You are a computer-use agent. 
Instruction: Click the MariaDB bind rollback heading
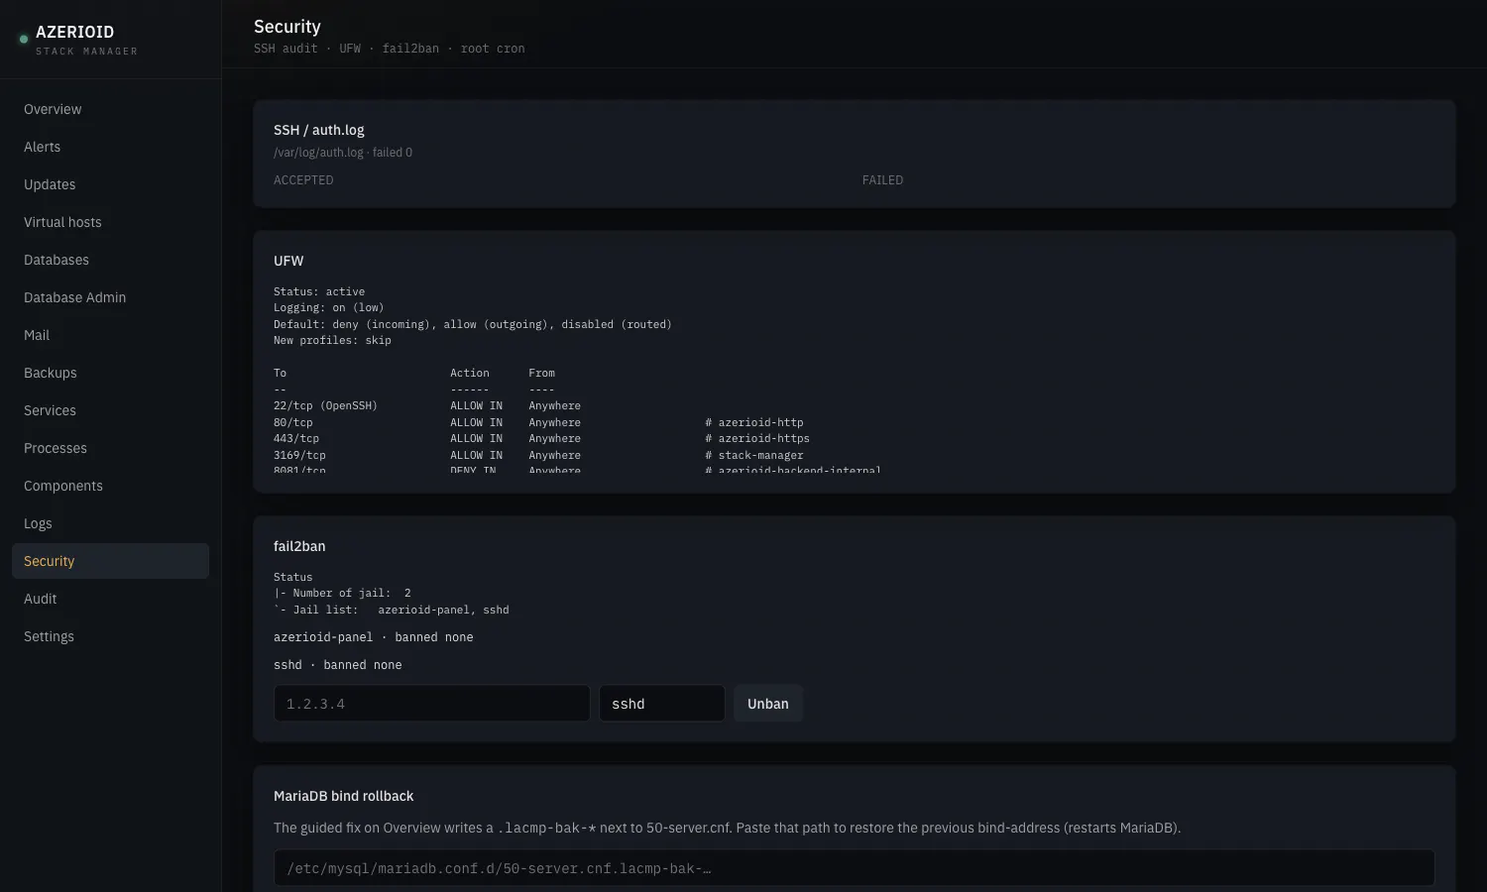point(343,796)
